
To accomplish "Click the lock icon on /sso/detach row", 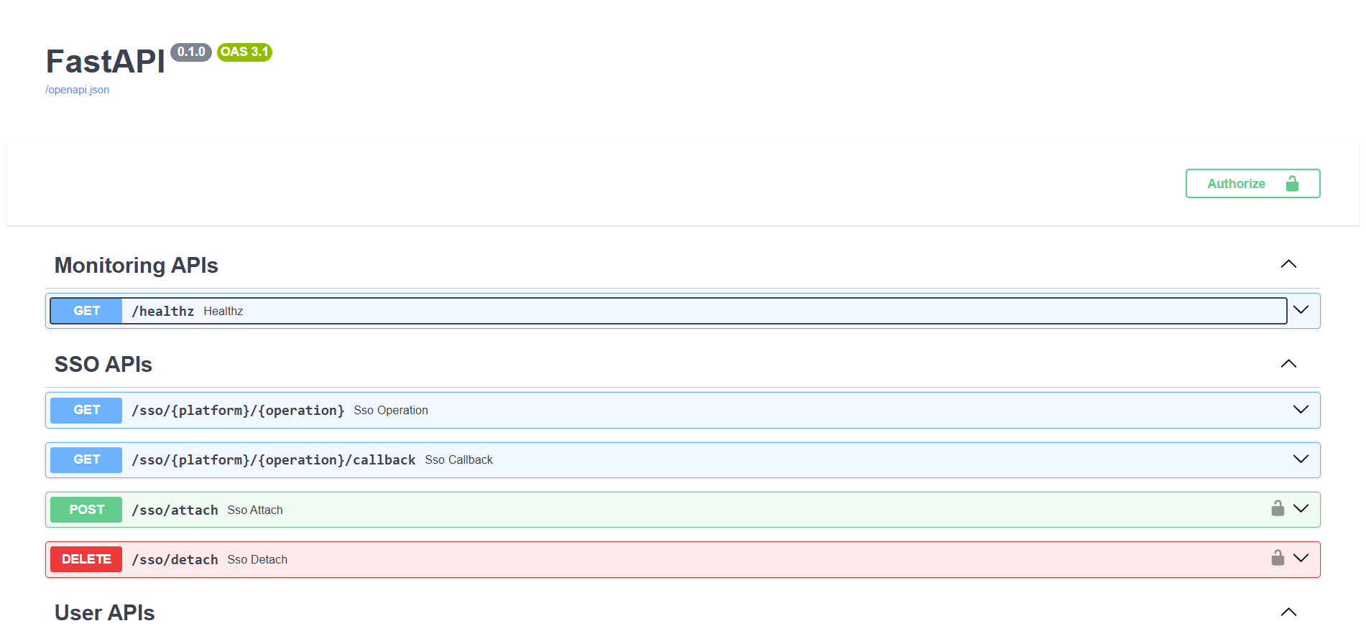I will 1278,558.
